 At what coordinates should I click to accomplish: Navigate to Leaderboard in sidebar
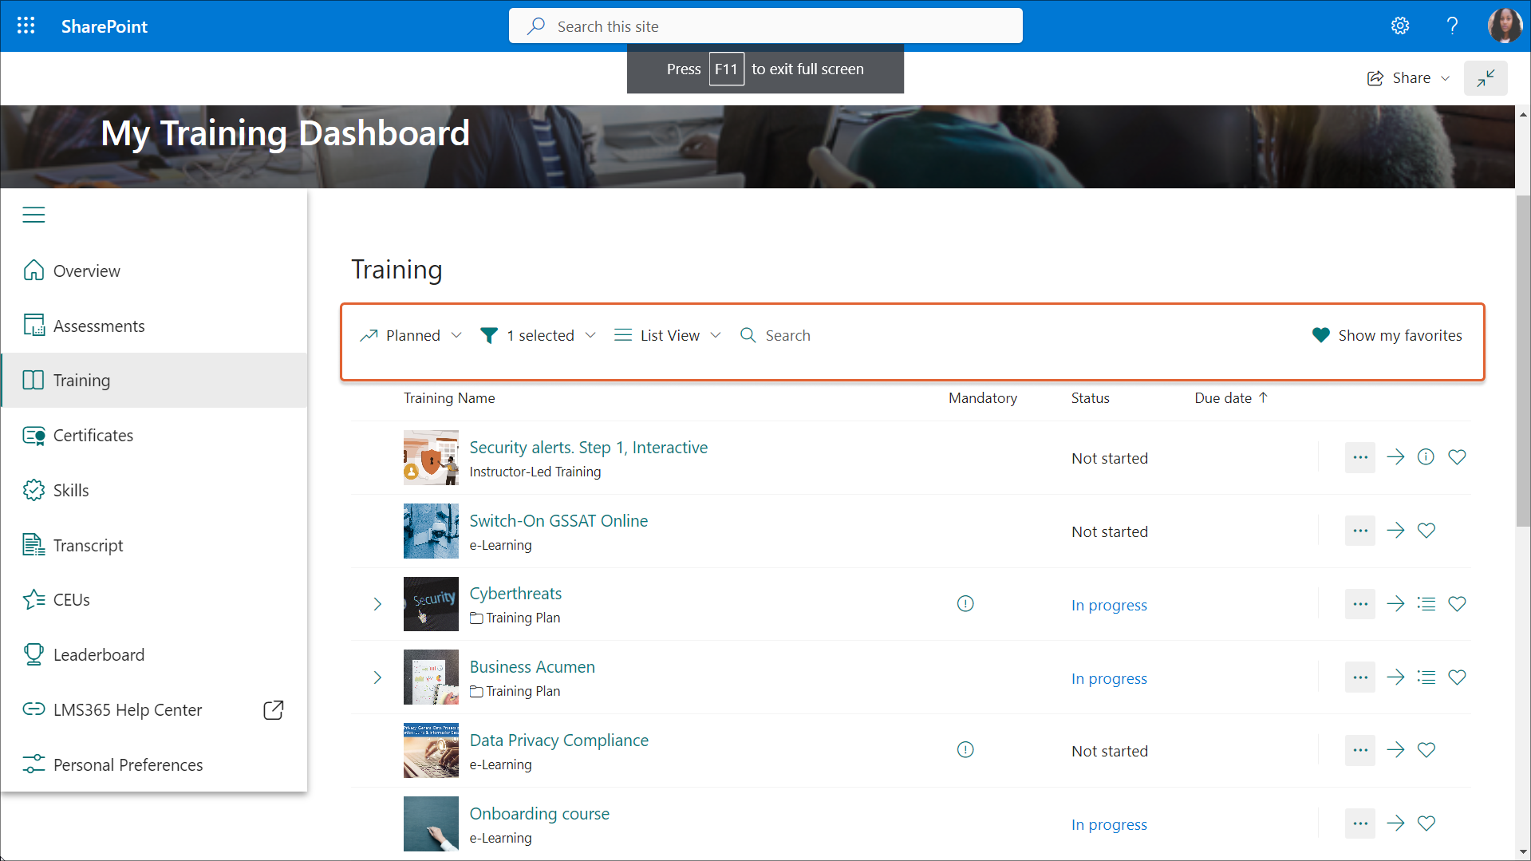[98, 655]
